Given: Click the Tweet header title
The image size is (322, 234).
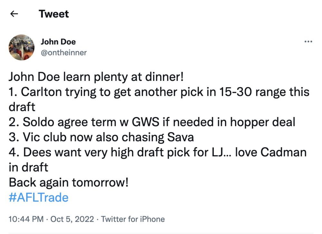Looking at the screenshot, I should point(54,14).
